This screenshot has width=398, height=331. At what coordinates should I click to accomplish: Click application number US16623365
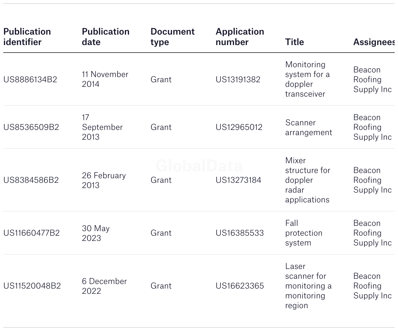click(x=239, y=286)
